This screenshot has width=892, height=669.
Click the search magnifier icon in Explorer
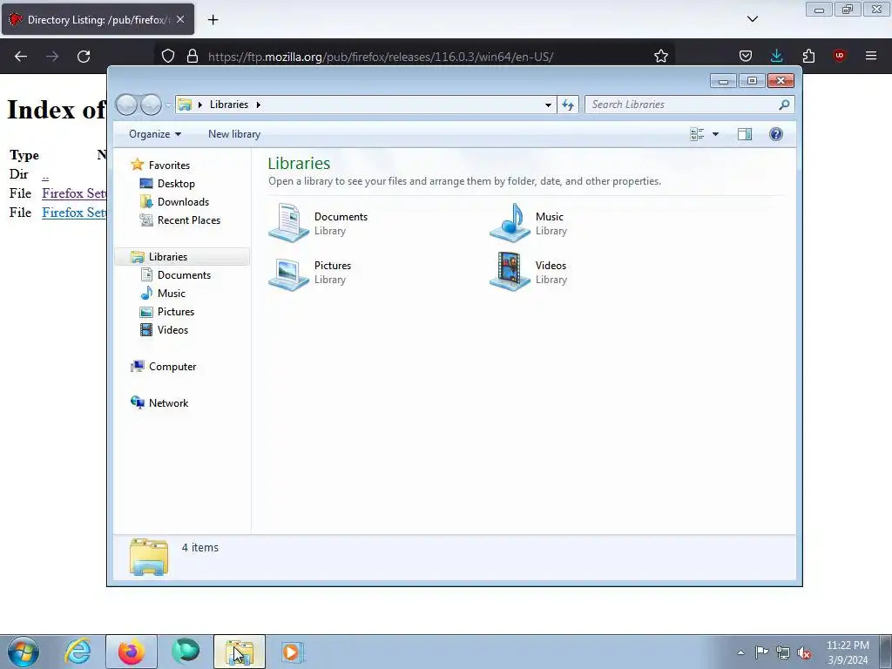pos(784,105)
